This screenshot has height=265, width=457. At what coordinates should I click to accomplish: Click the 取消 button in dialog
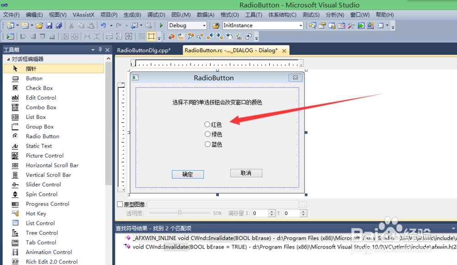(x=246, y=173)
